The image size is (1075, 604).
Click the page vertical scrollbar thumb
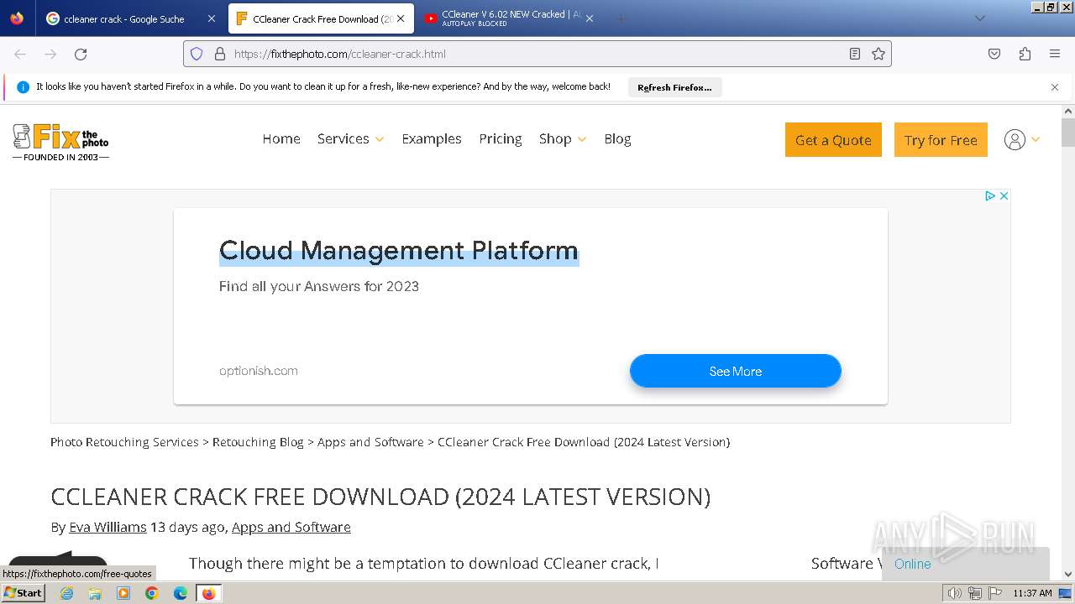(1068, 133)
